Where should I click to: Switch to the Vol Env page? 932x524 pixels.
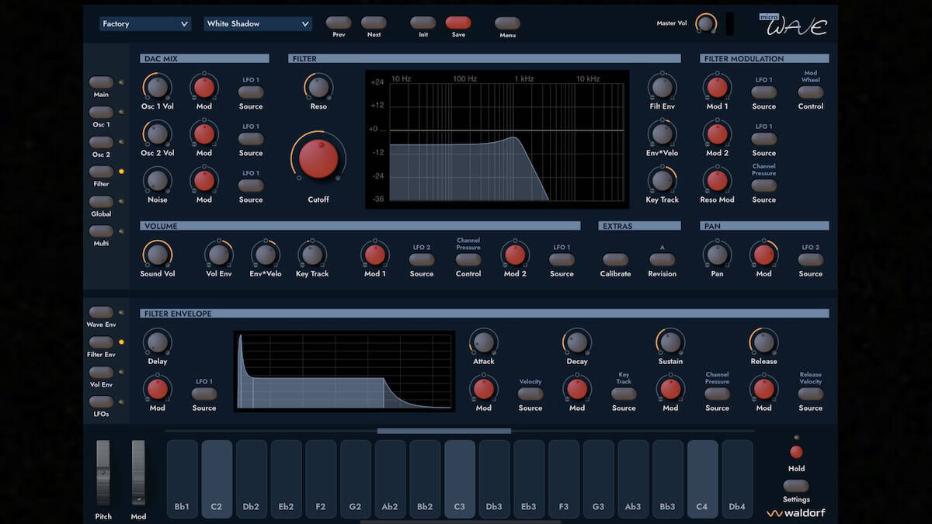tap(101, 373)
